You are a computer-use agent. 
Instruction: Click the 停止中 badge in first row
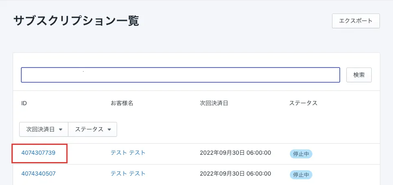click(300, 154)
